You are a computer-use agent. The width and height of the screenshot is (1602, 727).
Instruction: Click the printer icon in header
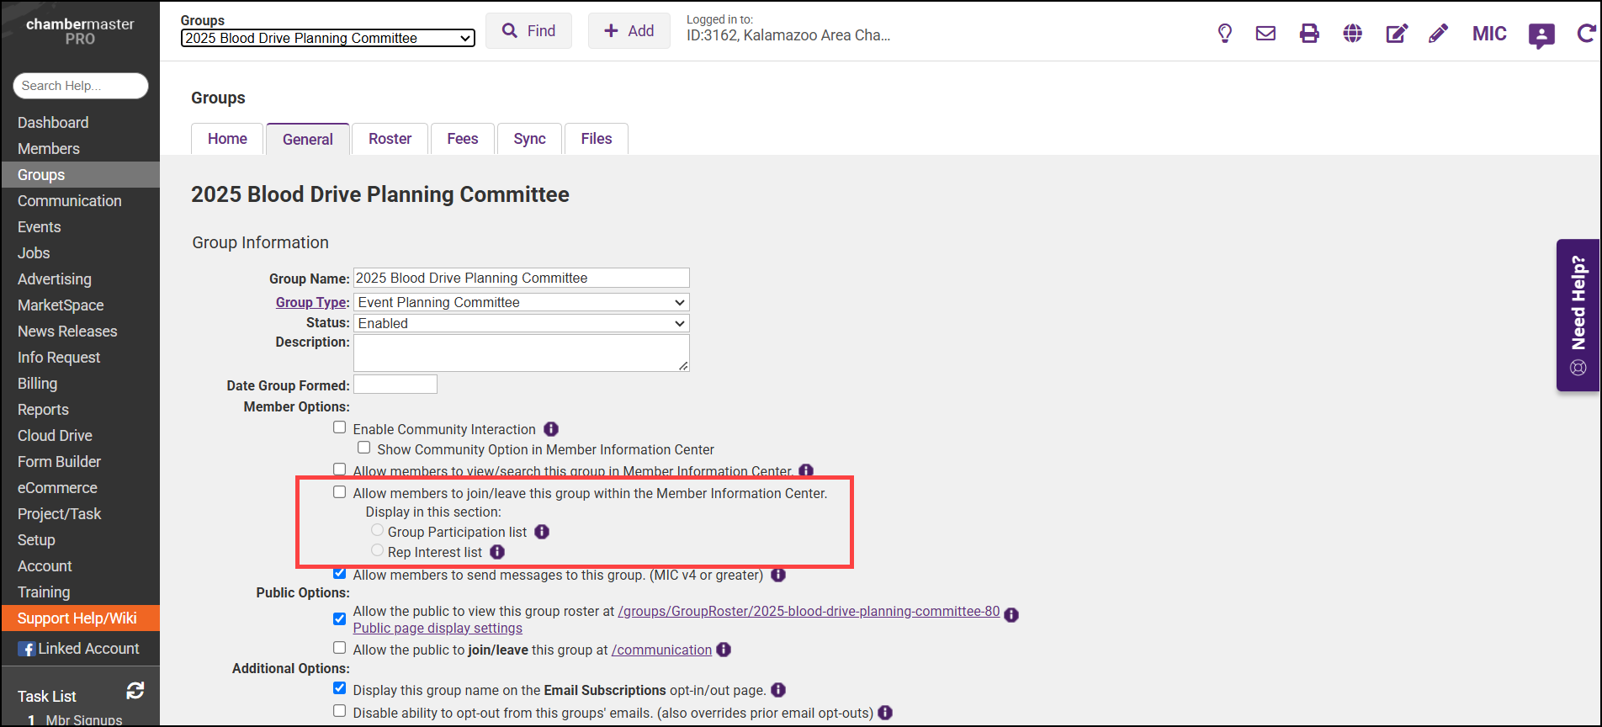(1309, 34)
